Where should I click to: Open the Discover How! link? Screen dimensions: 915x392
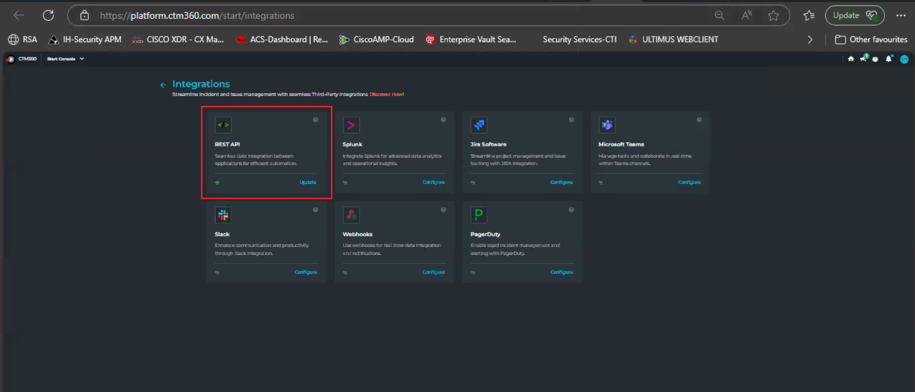tap(387, 95)
